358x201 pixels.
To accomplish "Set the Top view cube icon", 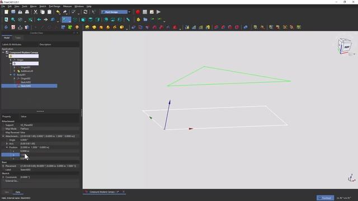I will pos(91,20).
